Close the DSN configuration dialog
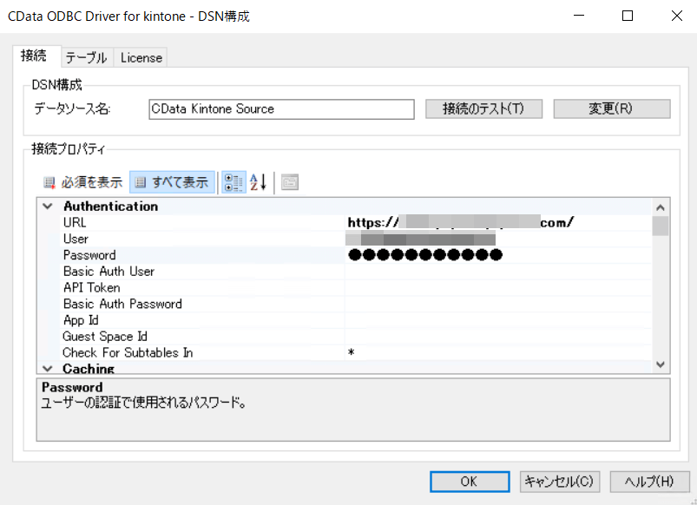 pos(676,16)
